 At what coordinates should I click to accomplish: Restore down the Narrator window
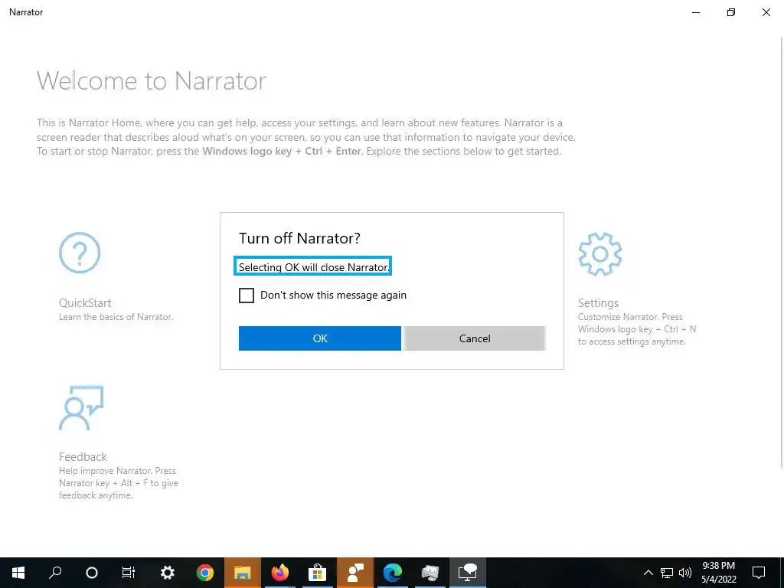tap(731, 12)
